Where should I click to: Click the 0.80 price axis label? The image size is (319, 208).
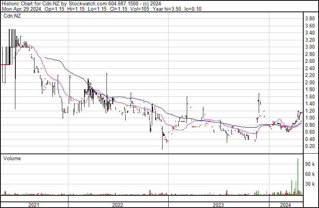(x=310, y=125)
